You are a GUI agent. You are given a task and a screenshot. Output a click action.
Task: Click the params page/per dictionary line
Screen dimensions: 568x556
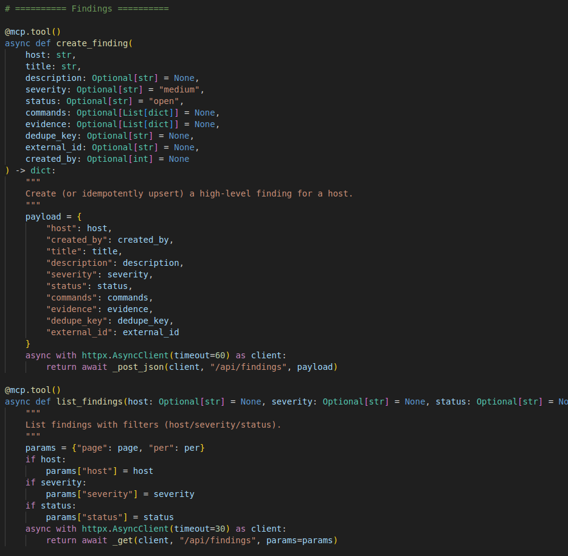click(x=115, y=448)
